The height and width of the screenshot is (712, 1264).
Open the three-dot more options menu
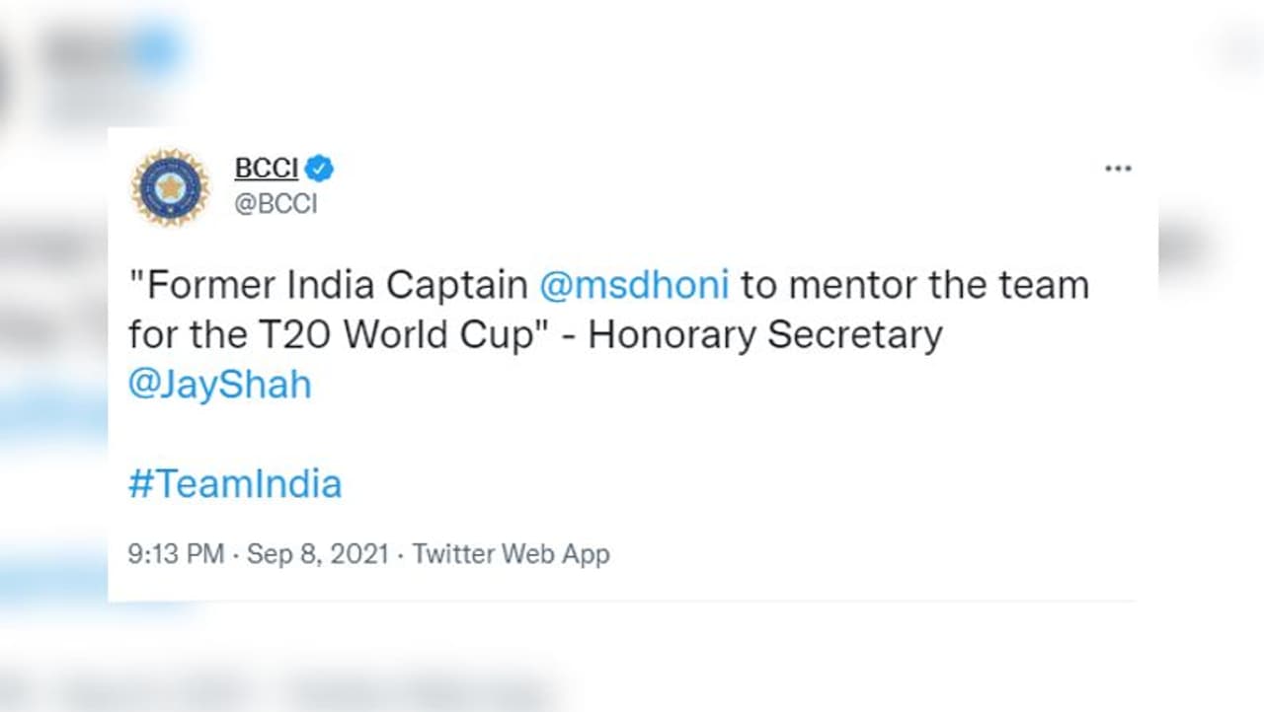[1117, 170]
